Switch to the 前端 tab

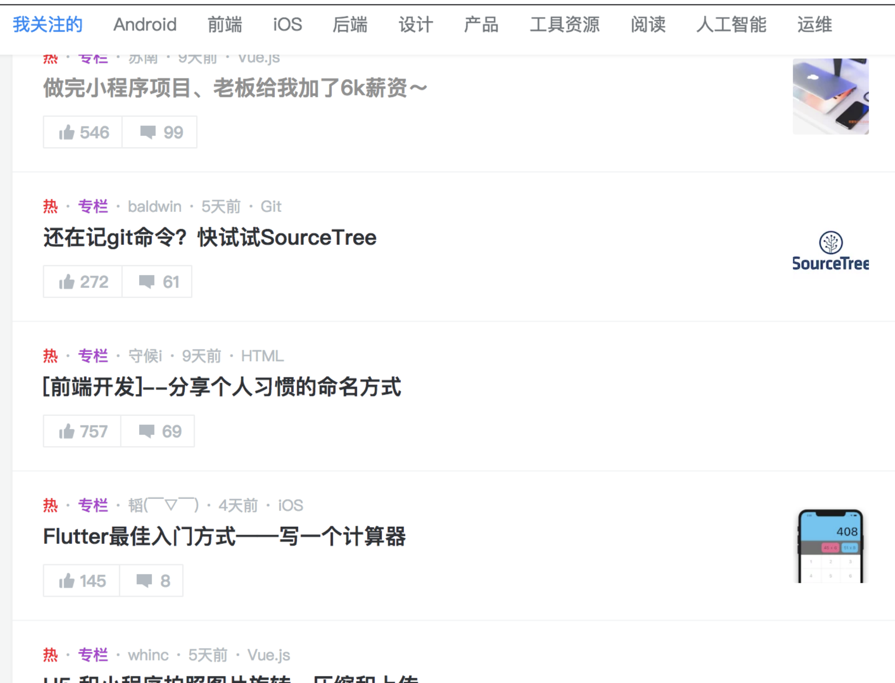coord(225,25)
